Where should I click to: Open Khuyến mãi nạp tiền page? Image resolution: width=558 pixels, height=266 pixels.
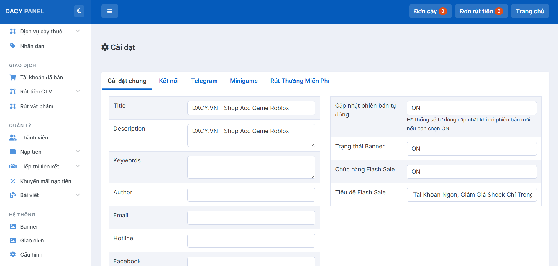[45, 181]
